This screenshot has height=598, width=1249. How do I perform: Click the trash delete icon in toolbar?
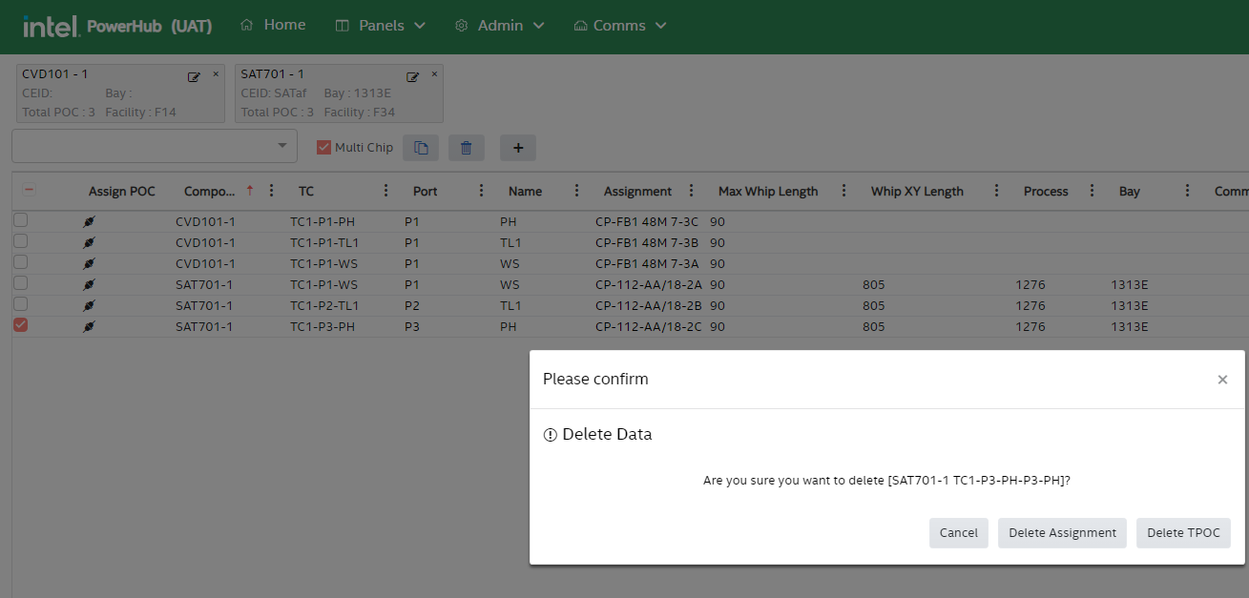pyautogui.click(x=466, y=148)
